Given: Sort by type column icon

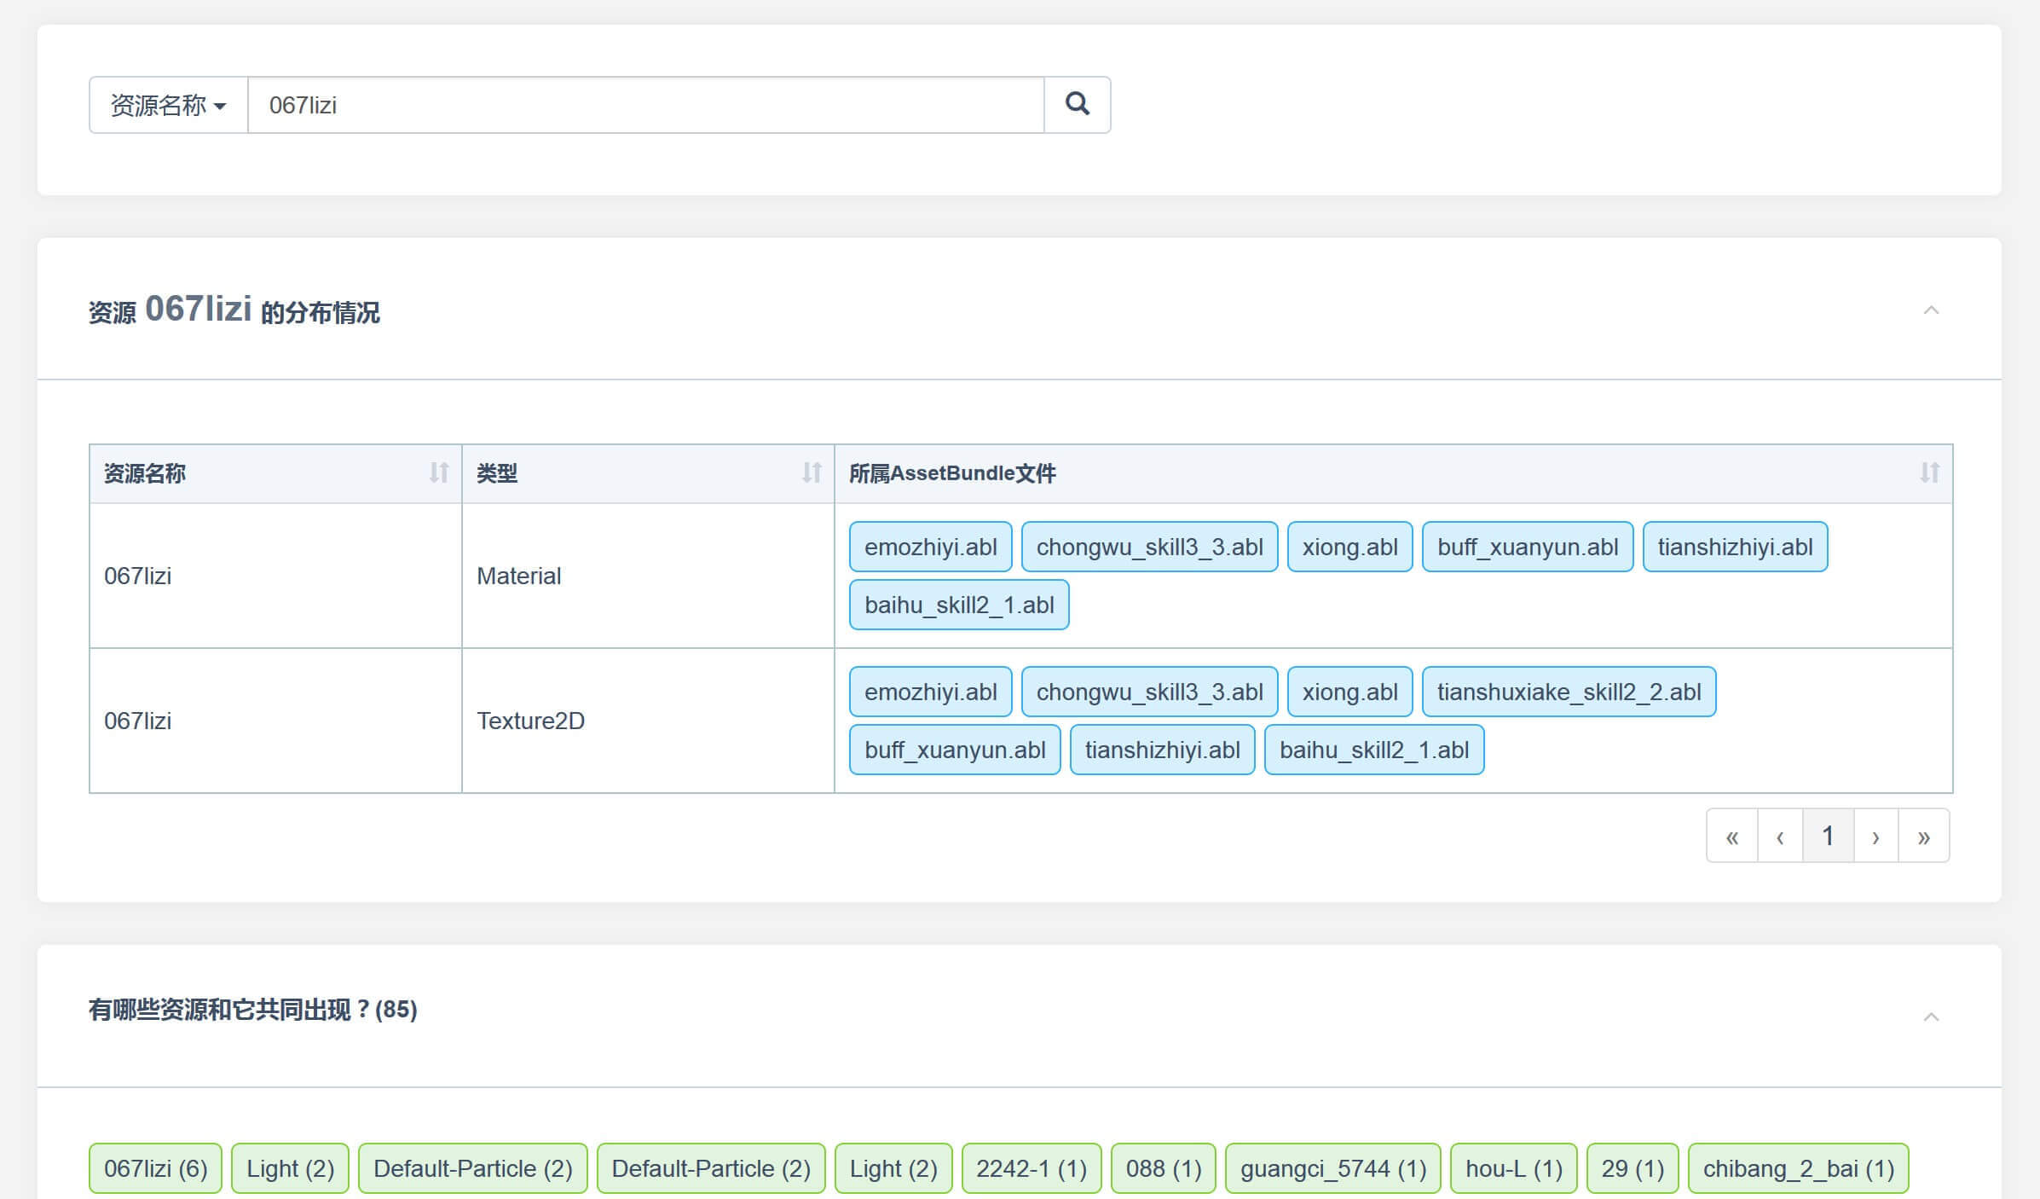Looking at the screenshot, I should [811, 472].
